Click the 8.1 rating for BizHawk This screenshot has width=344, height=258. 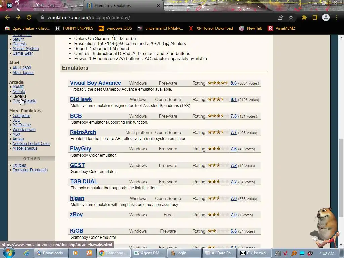[234, 99]
